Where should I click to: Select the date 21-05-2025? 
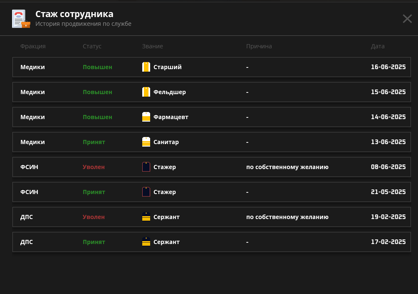click(388, 192)
